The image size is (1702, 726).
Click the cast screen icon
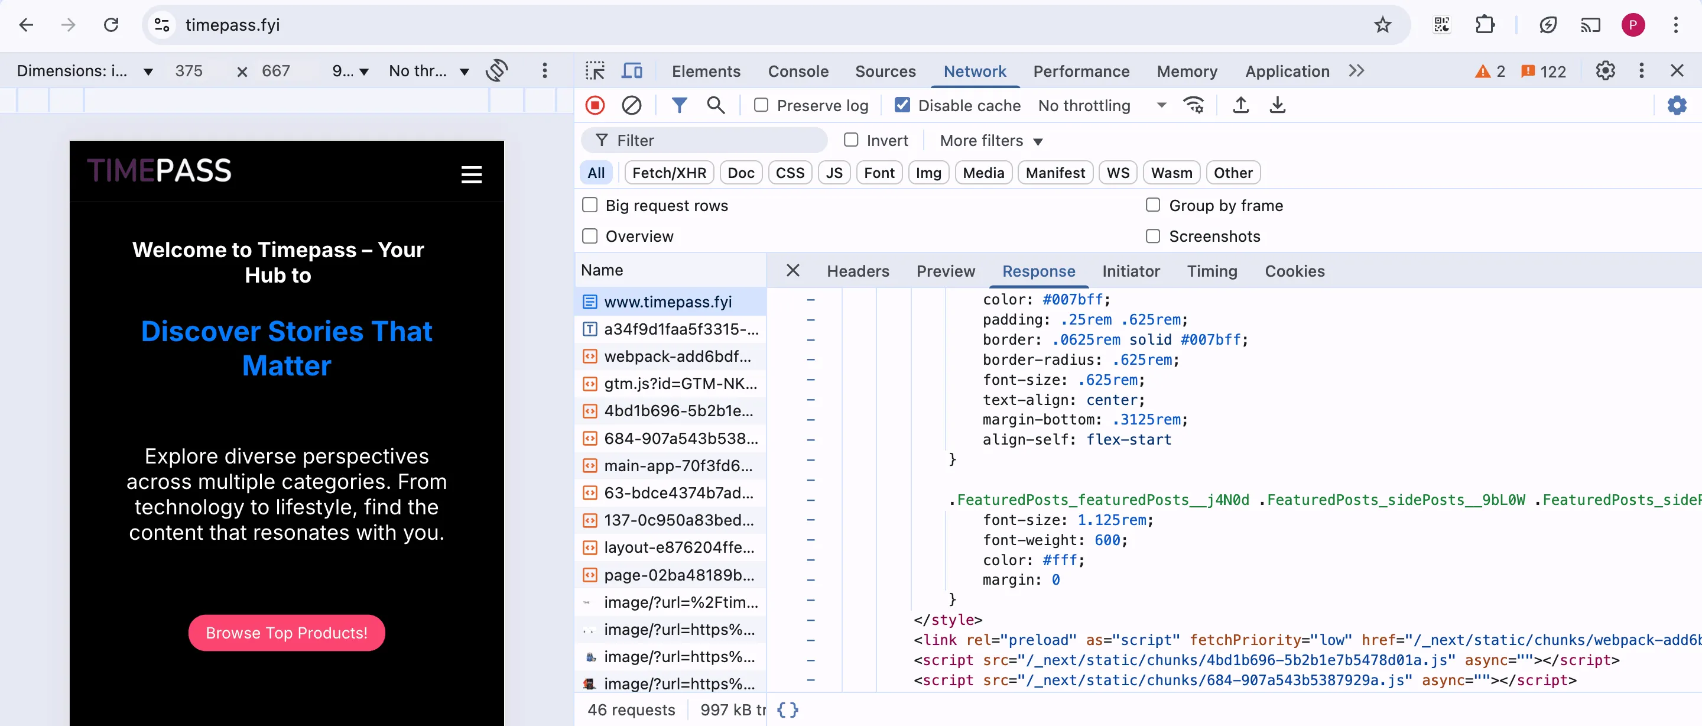(1590, 25)
